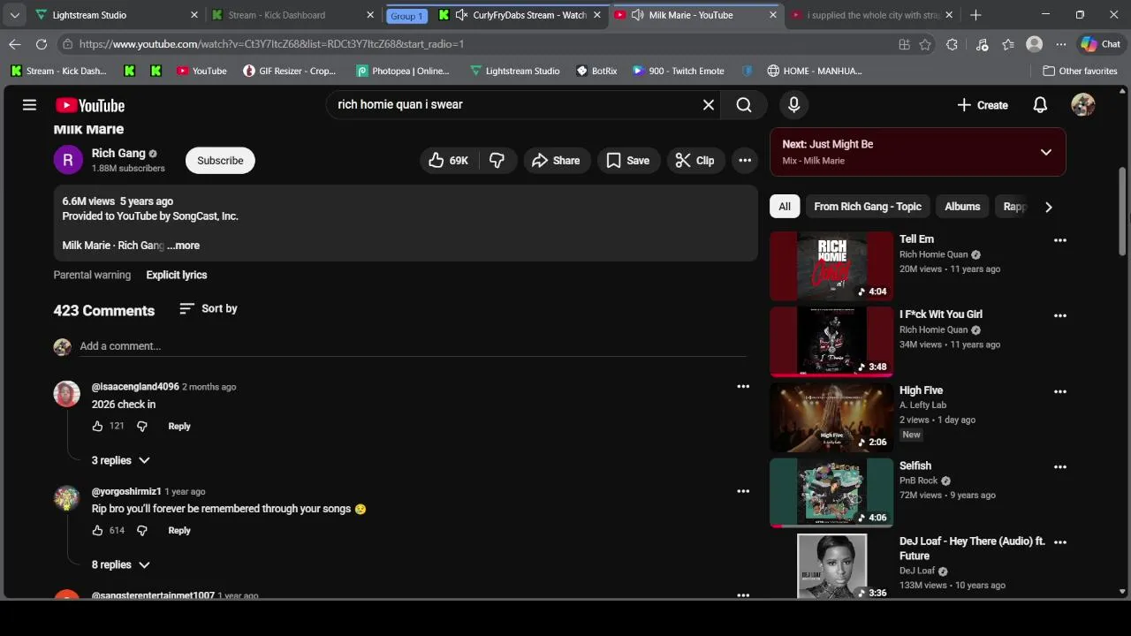Open the BotRix bookmark
Viewport: 1131px width, 636px height.
pyautogui.click(x=596, y=71)
